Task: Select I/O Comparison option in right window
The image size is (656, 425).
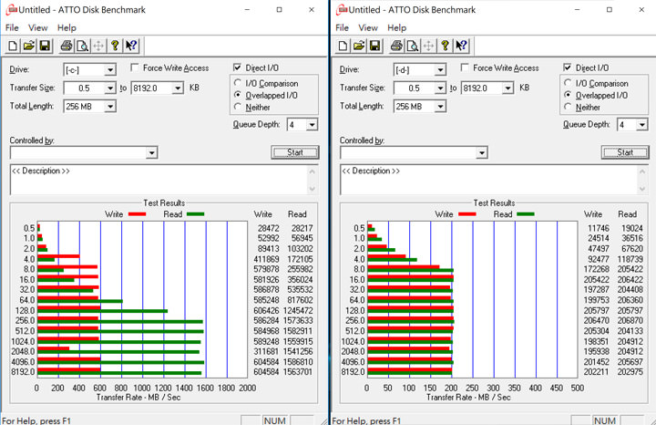Action: 569,83
